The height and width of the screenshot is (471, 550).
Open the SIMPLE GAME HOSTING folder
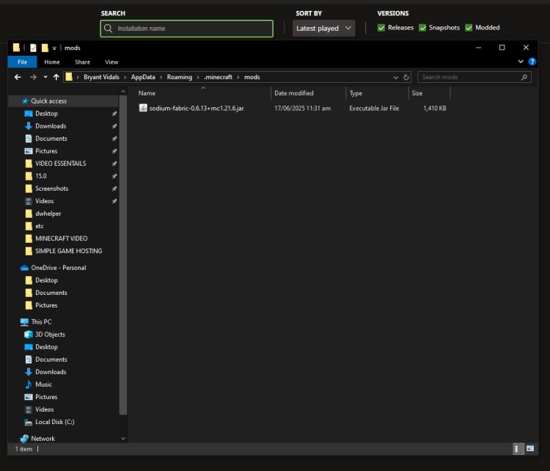click(x=68, y=251)
